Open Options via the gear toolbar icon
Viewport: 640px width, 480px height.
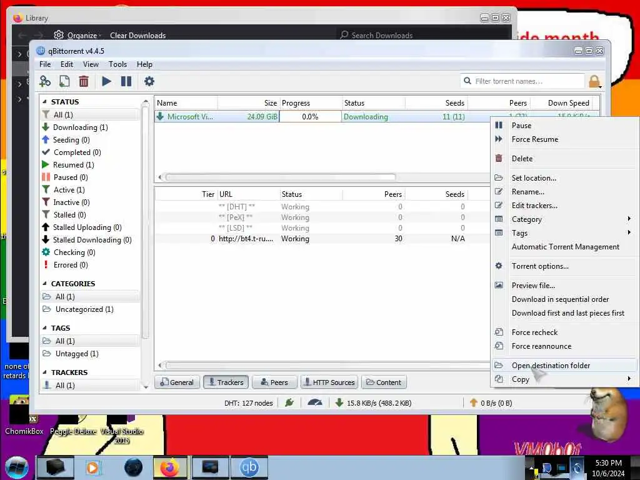click(x=149, y=81)
